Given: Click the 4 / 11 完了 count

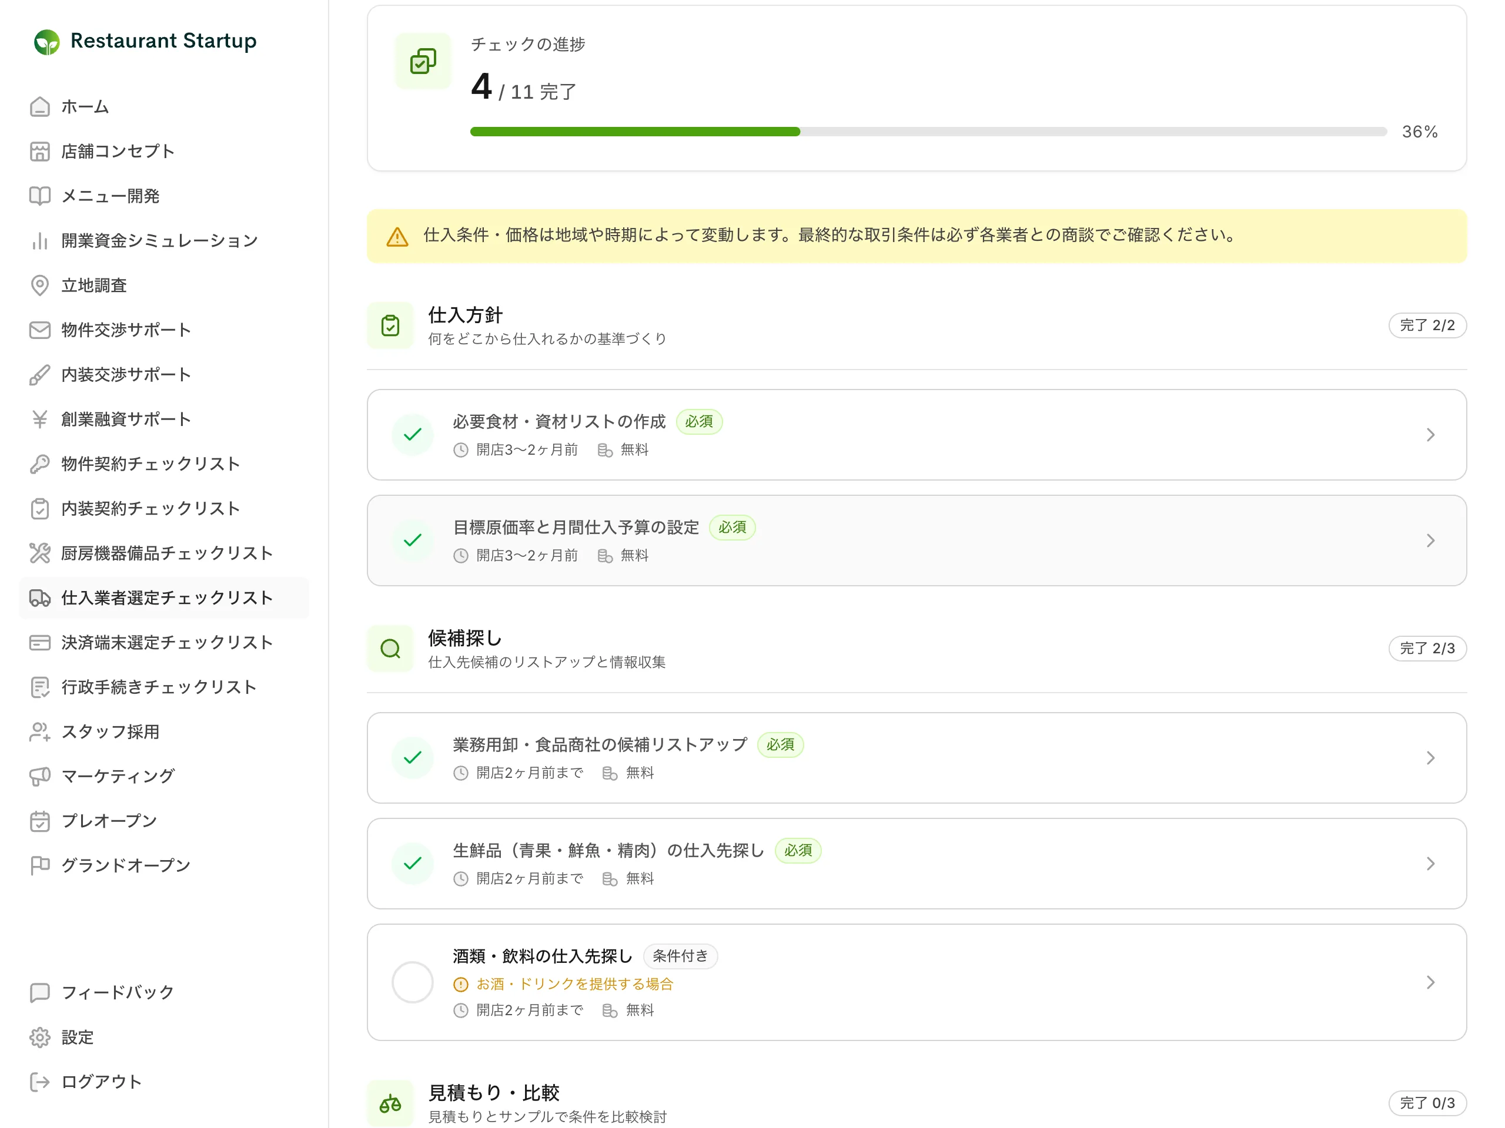Looking at the screenshot, I should tap(523, 87).
